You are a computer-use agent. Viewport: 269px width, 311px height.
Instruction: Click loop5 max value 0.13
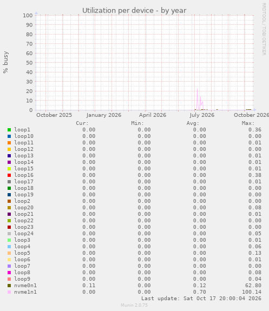click(255, 253)
